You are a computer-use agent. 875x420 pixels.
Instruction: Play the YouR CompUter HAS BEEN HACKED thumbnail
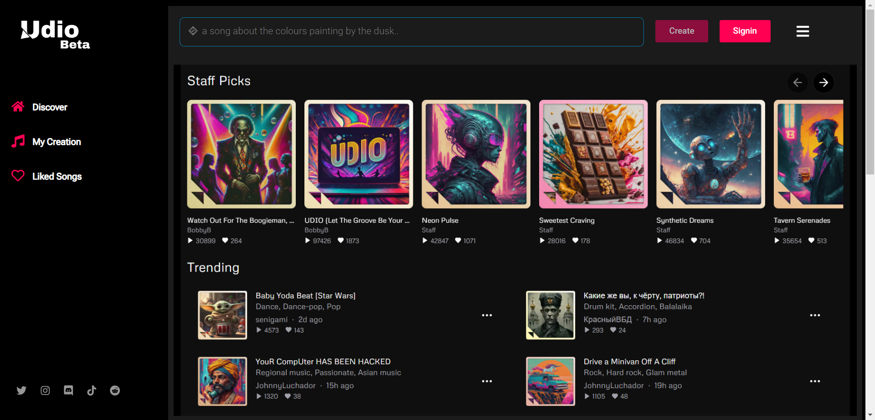[222, 381]
